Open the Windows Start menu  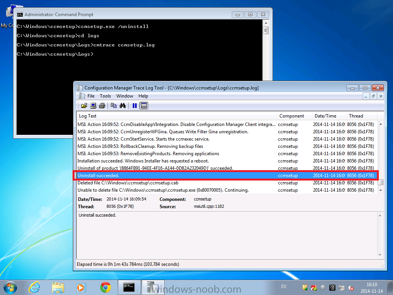click(x=10, y=287)
